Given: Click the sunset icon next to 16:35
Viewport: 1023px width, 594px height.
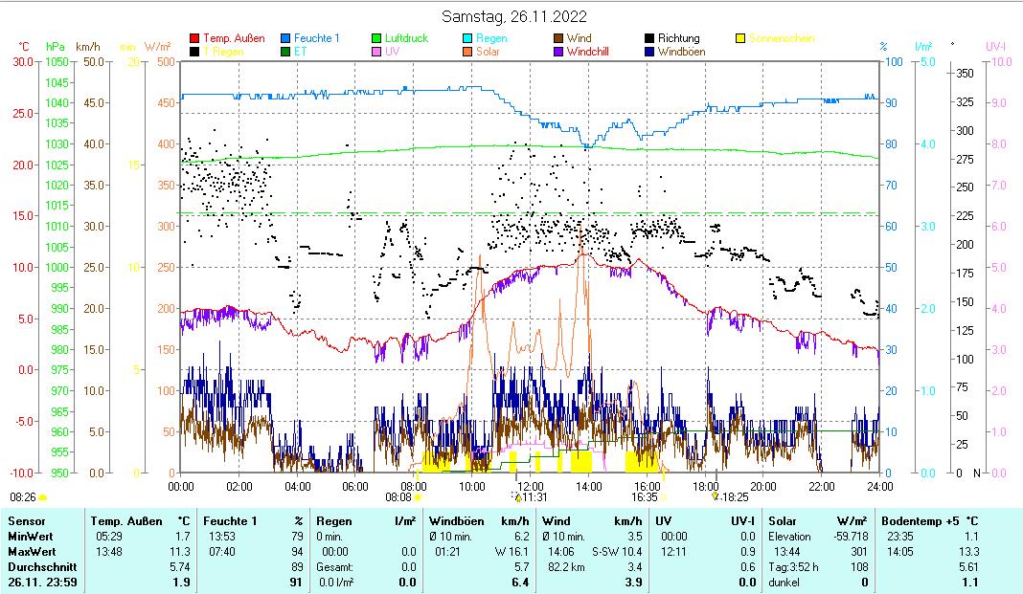Looking at the screenshot, I should (664, 497).
